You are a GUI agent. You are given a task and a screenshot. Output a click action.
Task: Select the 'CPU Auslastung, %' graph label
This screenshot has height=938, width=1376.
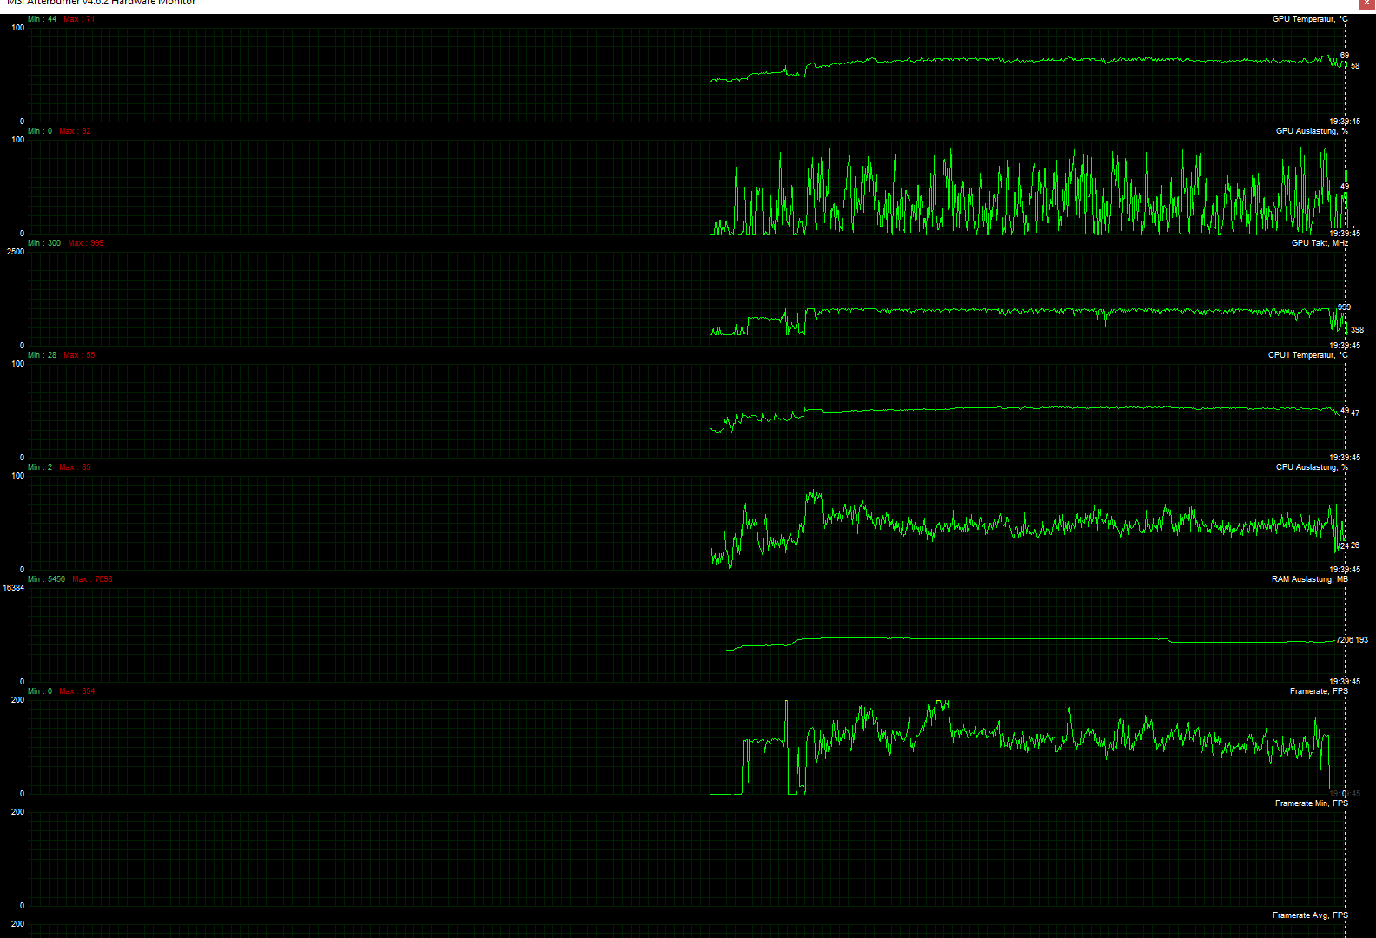(x=1312, y=467)
